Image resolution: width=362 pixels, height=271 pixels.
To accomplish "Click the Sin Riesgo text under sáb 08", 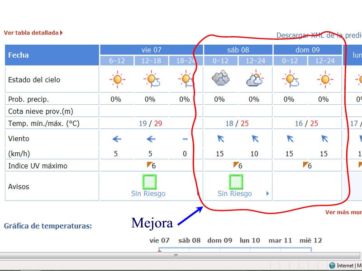I will pos(235,194).
